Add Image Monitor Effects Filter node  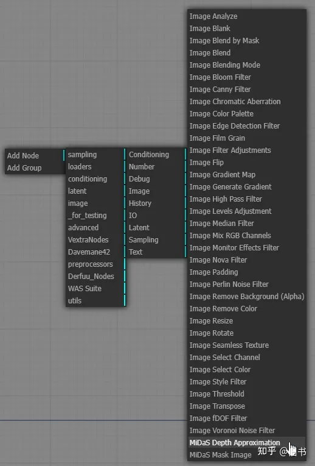pyautogui.click(x=247, y=248)
